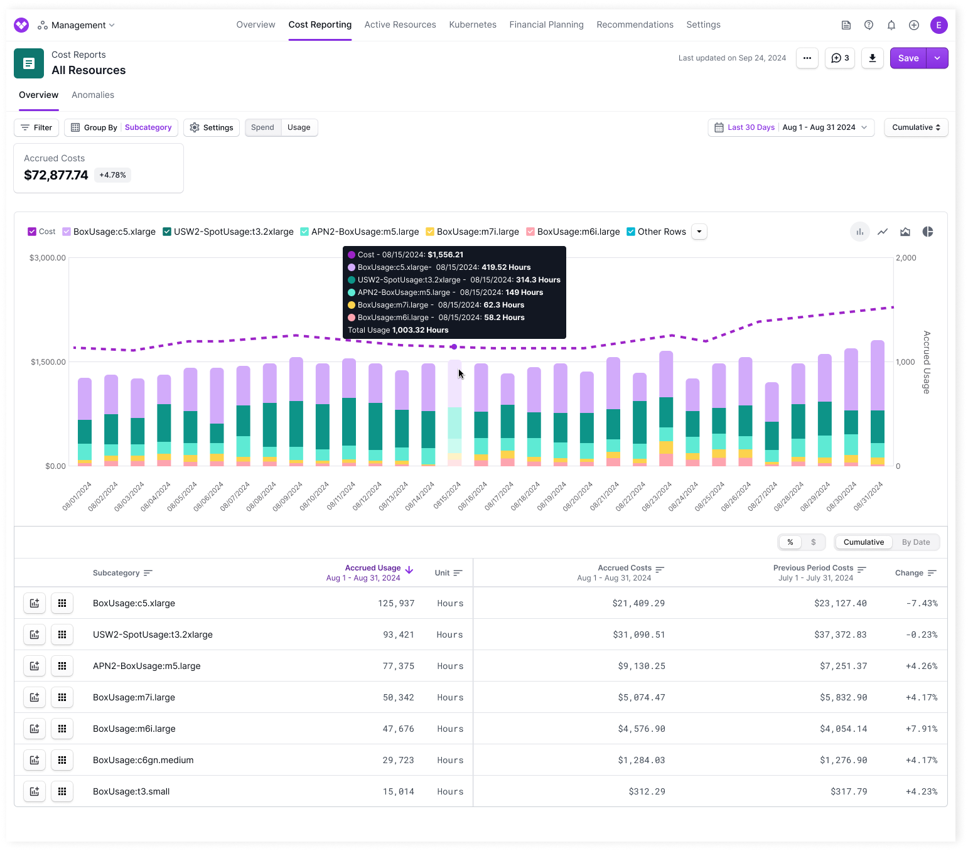Toggle APN2-BoxUsage:m5.large legend checkbox
Image resolution: width=968 pixels, height=851 pixels.
tap(304, 232)
